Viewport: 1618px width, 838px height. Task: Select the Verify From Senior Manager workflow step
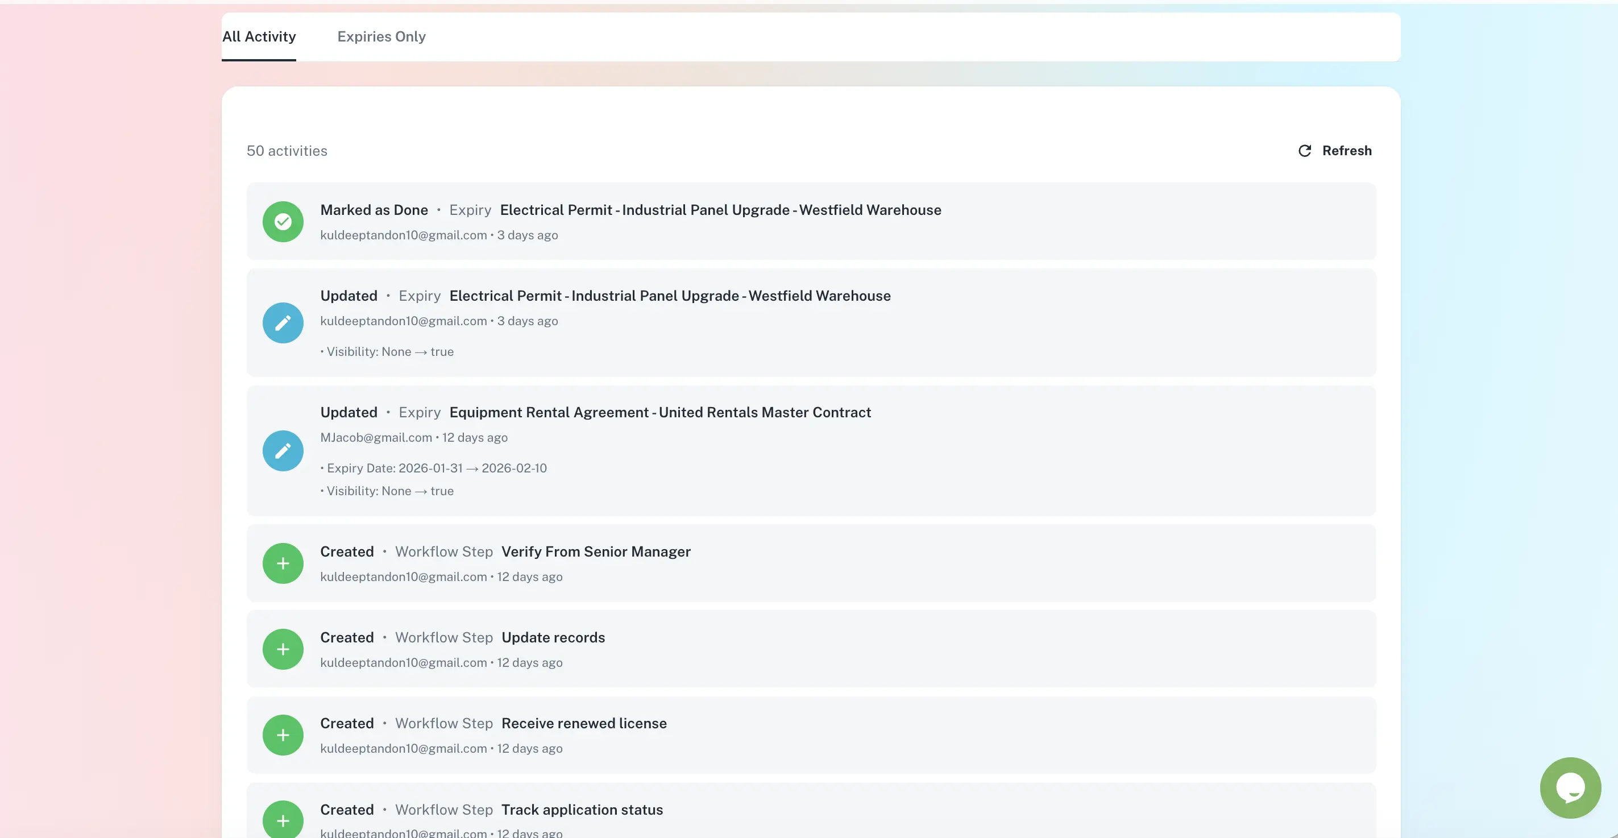click(596, 551)
